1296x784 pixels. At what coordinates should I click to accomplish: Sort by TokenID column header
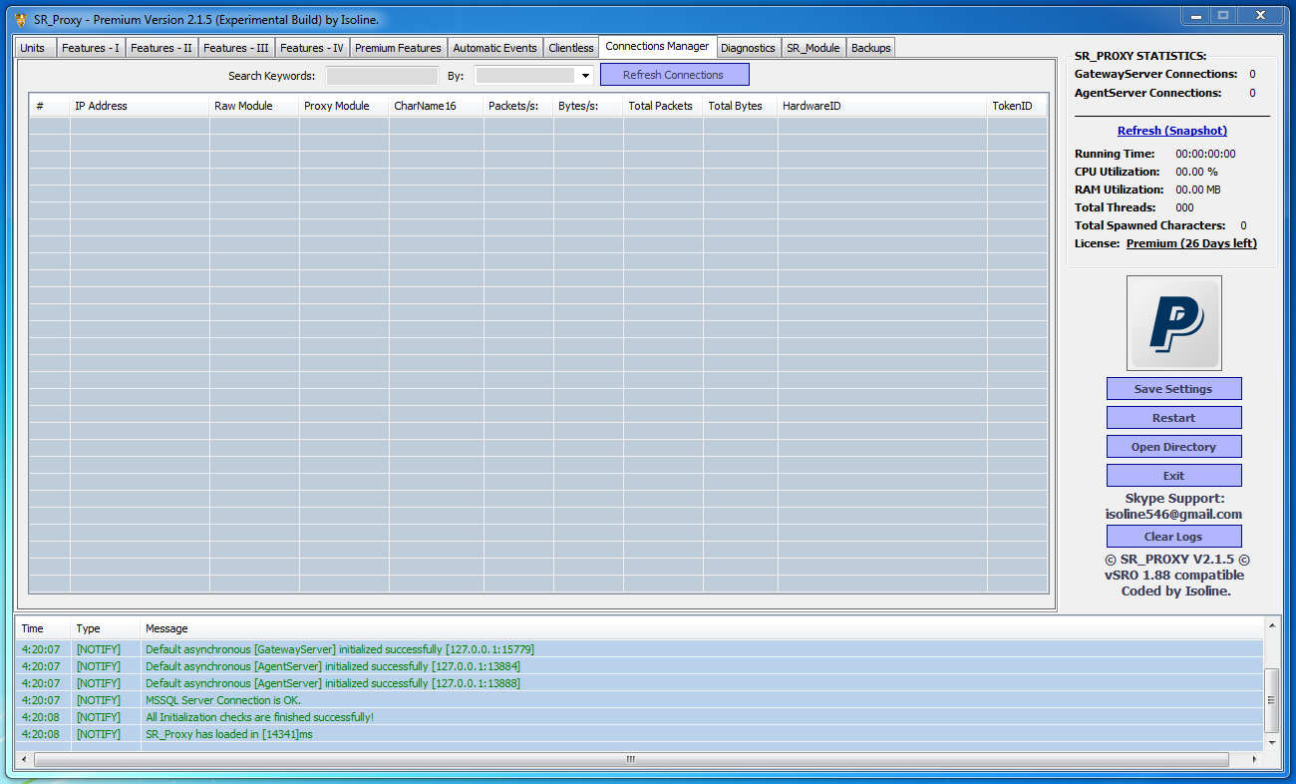(x=1017, y=106)
